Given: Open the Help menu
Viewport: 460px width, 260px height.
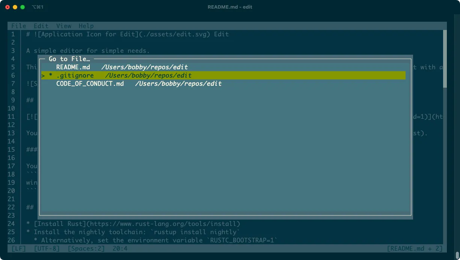Looking at the screenshot, I should pos(86,26).
